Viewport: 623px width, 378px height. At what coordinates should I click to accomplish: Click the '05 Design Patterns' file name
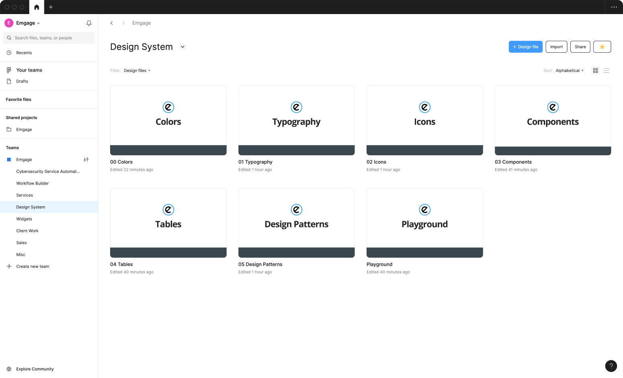point(260,264)
